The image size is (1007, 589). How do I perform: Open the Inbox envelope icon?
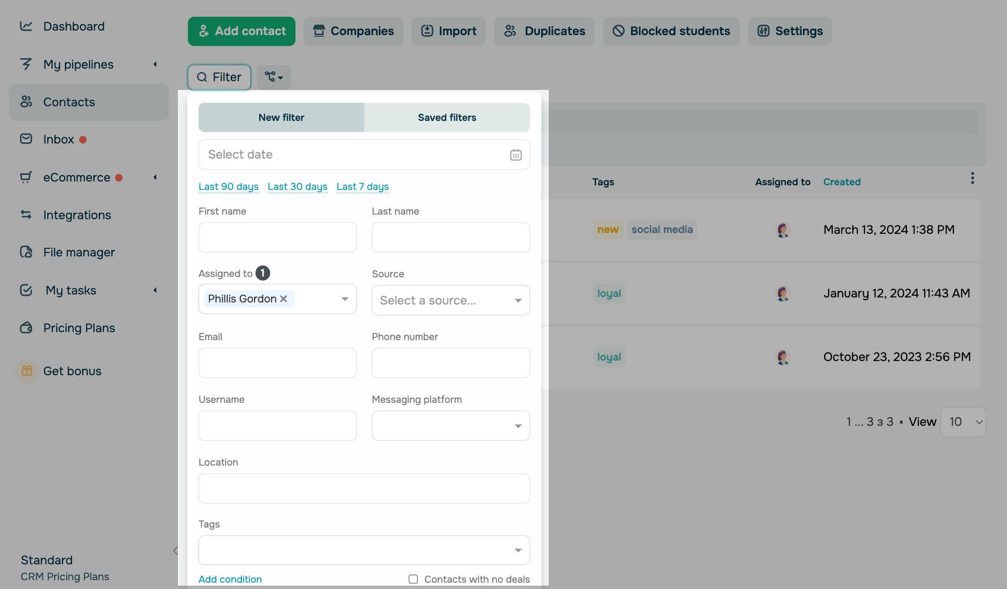26,139
